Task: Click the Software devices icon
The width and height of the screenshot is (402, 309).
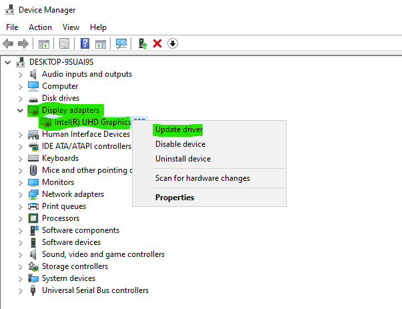Action: (x=33, y=242)
